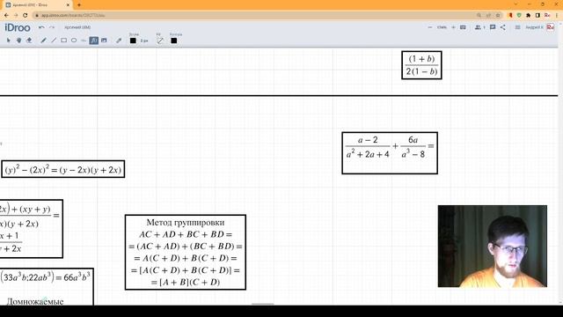Select the 33a³b:22ab³ formula box

(x=47, y=286)
